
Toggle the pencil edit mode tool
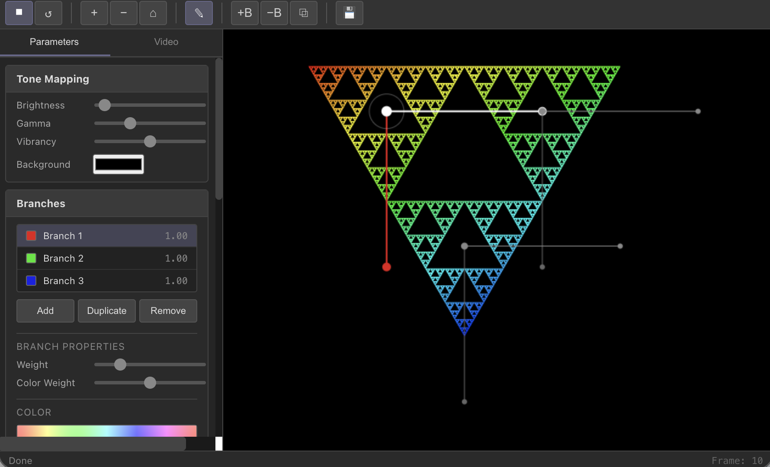[x=199, y=13]
